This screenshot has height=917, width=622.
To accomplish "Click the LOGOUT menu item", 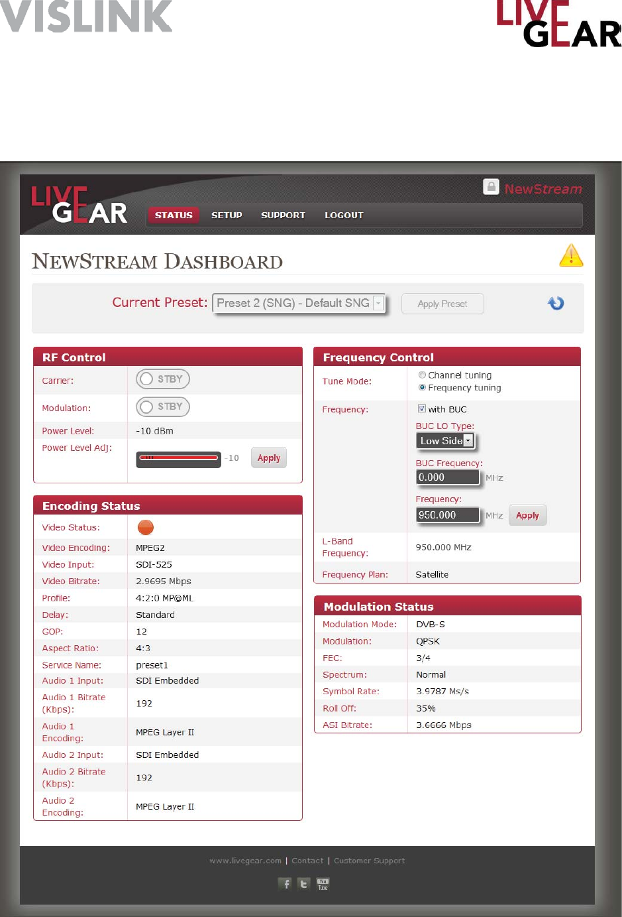I will [344, 215].
